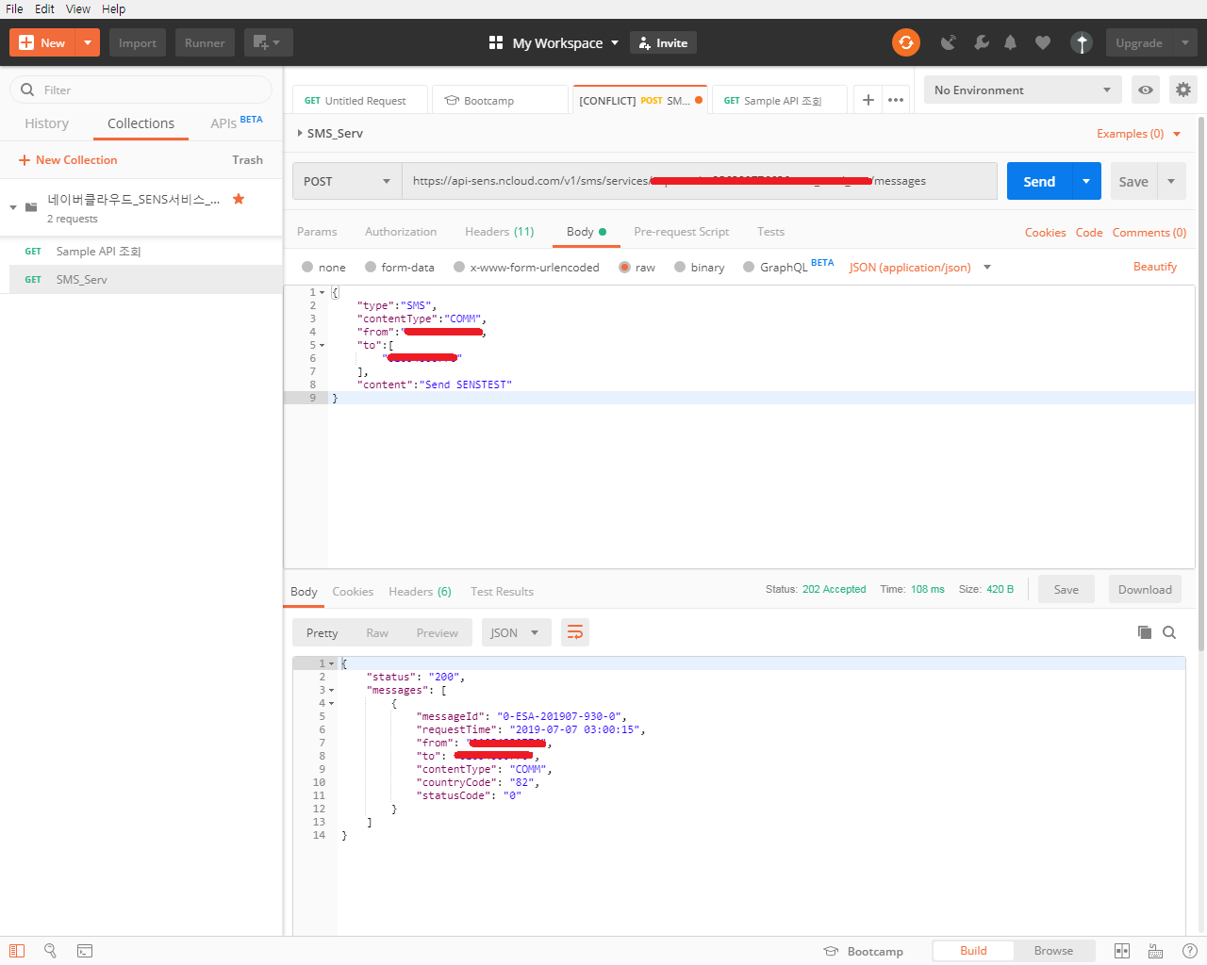
Task: Switch to Headers (11) request tab
Action: [x=499, y=231]
